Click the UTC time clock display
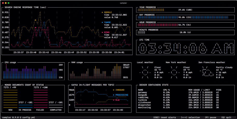This screenshot has width=237, height=119. coord(185,49)
